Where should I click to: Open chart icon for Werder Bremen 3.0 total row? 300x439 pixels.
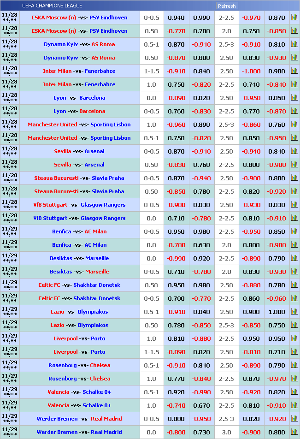(294, 432)
